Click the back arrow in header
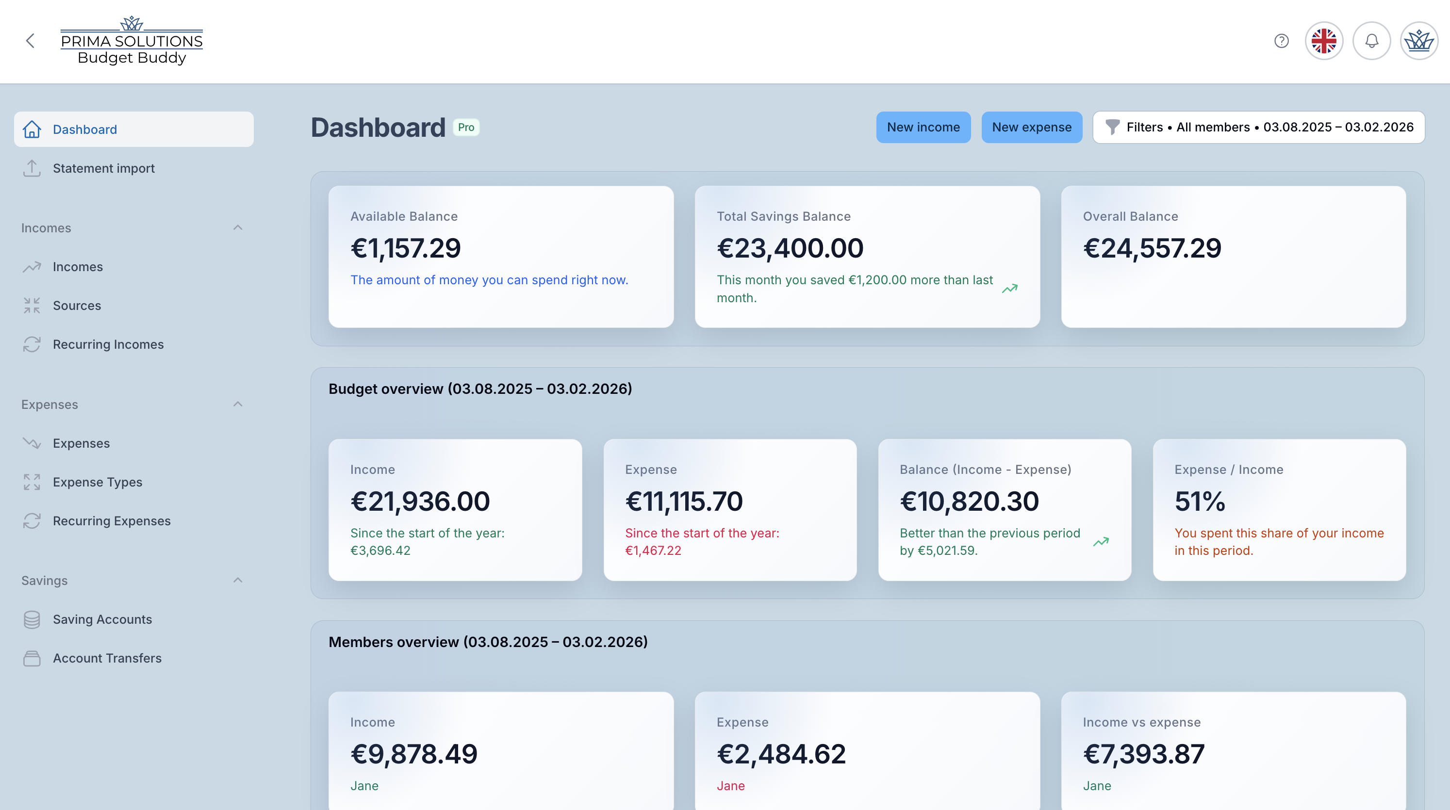The image size is (1450, 810). pos(31,41)
